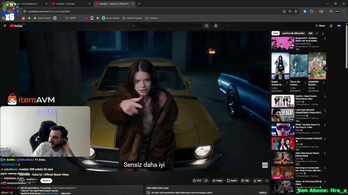Image resolution: width=348 pixels, height=195 pixels.
Task: Open the MEKİP HAFTALIK KOMİK video thumbnail
Action: 283,43
